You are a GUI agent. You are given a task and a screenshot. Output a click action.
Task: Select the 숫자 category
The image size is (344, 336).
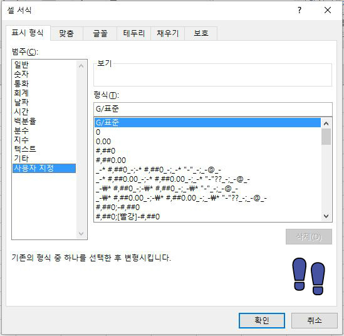[x=44, y=74]
